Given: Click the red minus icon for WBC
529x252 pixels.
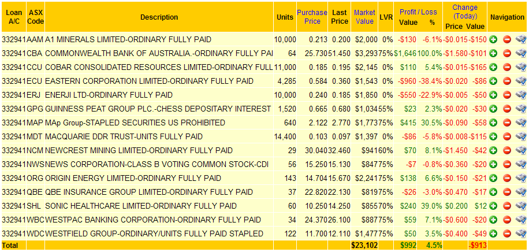Looking at the screenshot, I should [507, 220].
